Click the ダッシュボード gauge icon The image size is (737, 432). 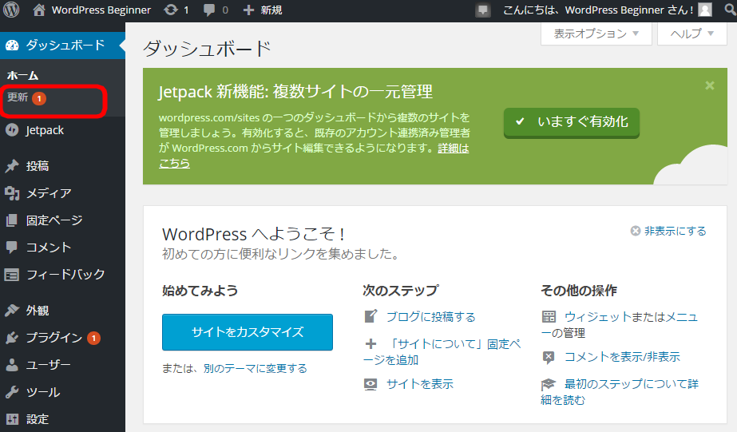click(x=12, y=46)
